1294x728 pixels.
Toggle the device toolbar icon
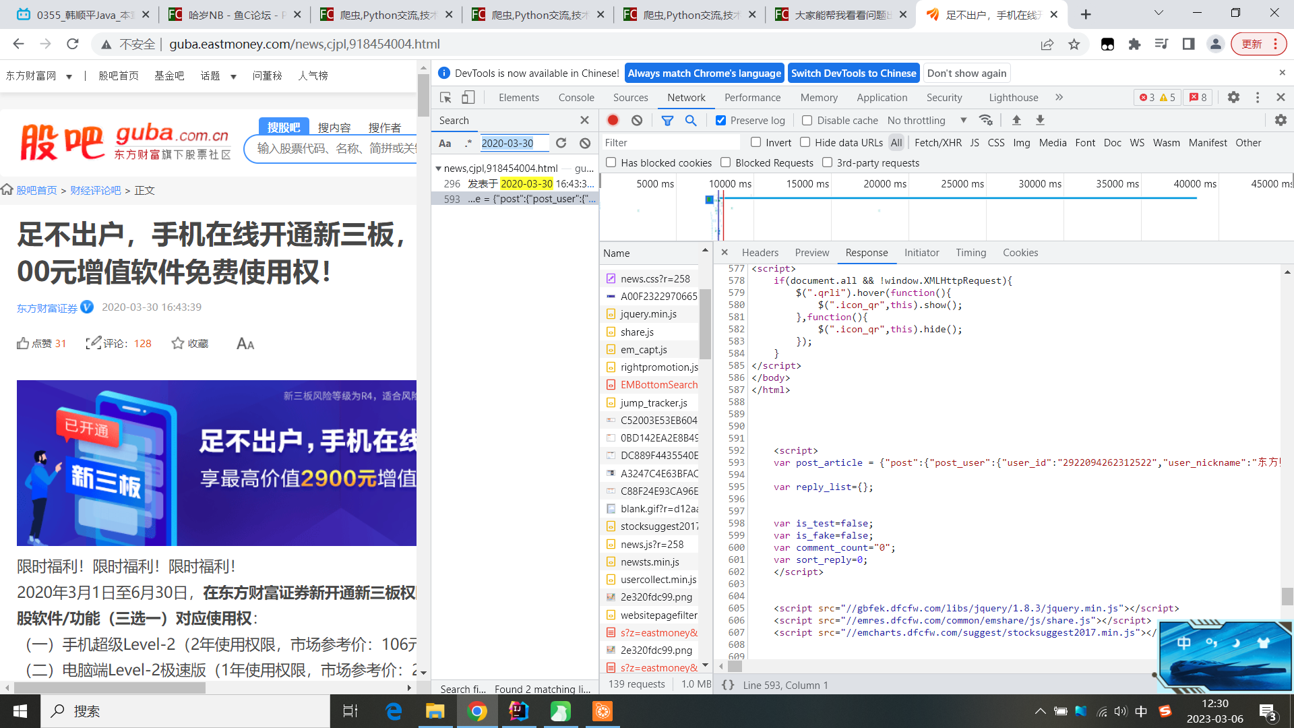coord(468,98)
